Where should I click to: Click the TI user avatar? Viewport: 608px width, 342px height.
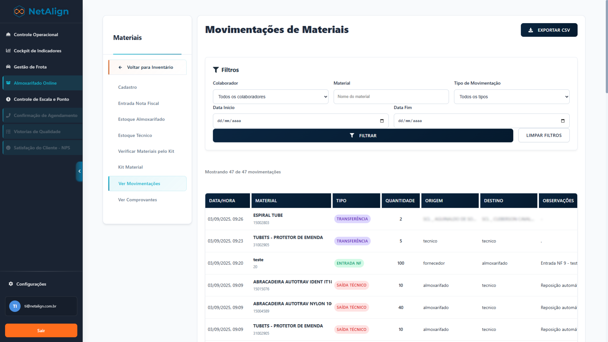point(15,306)
